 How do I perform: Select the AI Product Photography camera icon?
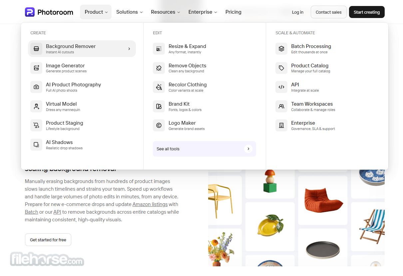[x=36, y=87]
